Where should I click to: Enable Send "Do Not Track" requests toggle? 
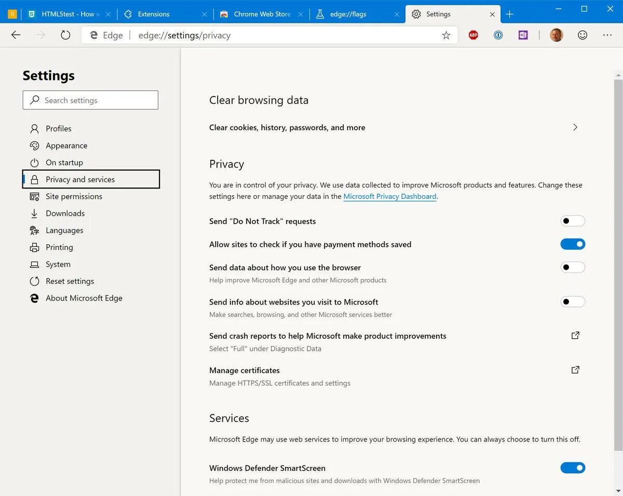pos(573,221)
